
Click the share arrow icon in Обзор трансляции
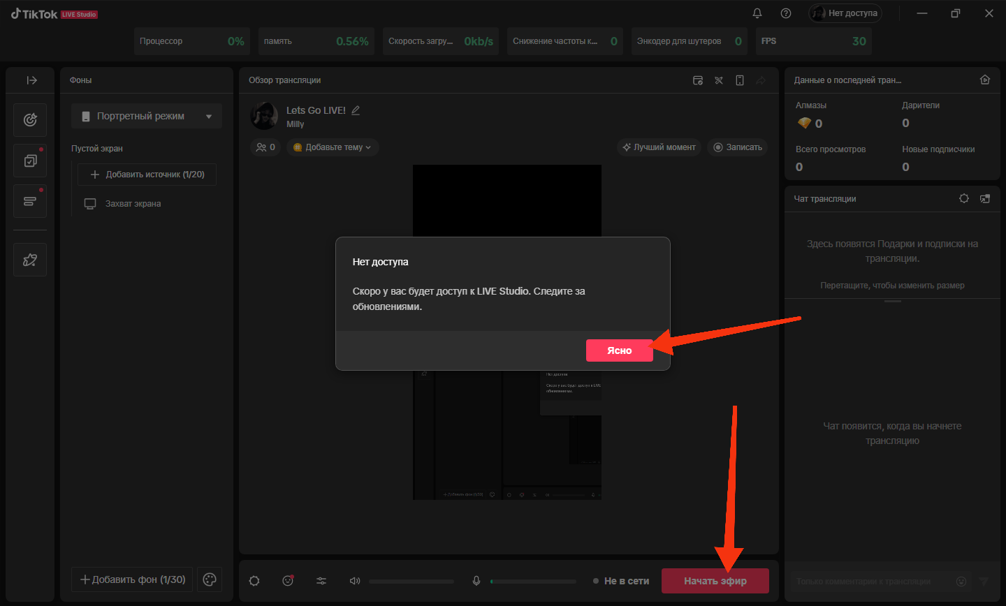click(761, 80)
